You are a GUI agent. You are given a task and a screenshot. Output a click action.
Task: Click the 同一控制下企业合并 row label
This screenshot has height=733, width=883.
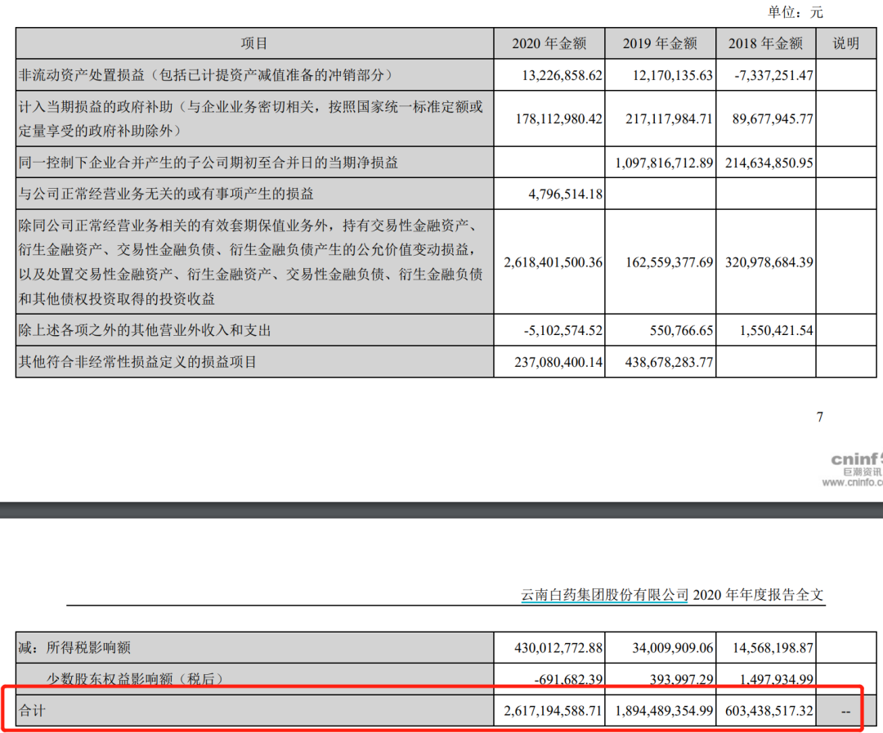pos(208,163)
